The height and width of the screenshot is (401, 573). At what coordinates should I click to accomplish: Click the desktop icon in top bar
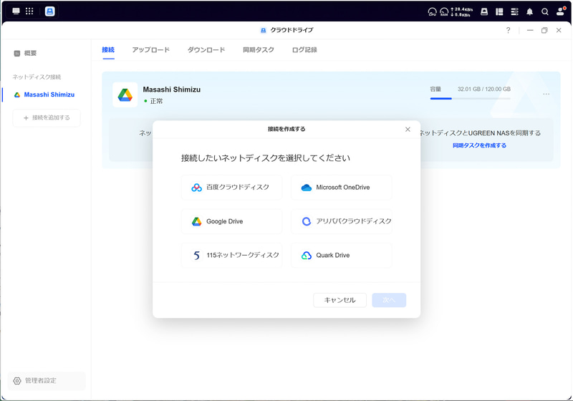[16, 11]
